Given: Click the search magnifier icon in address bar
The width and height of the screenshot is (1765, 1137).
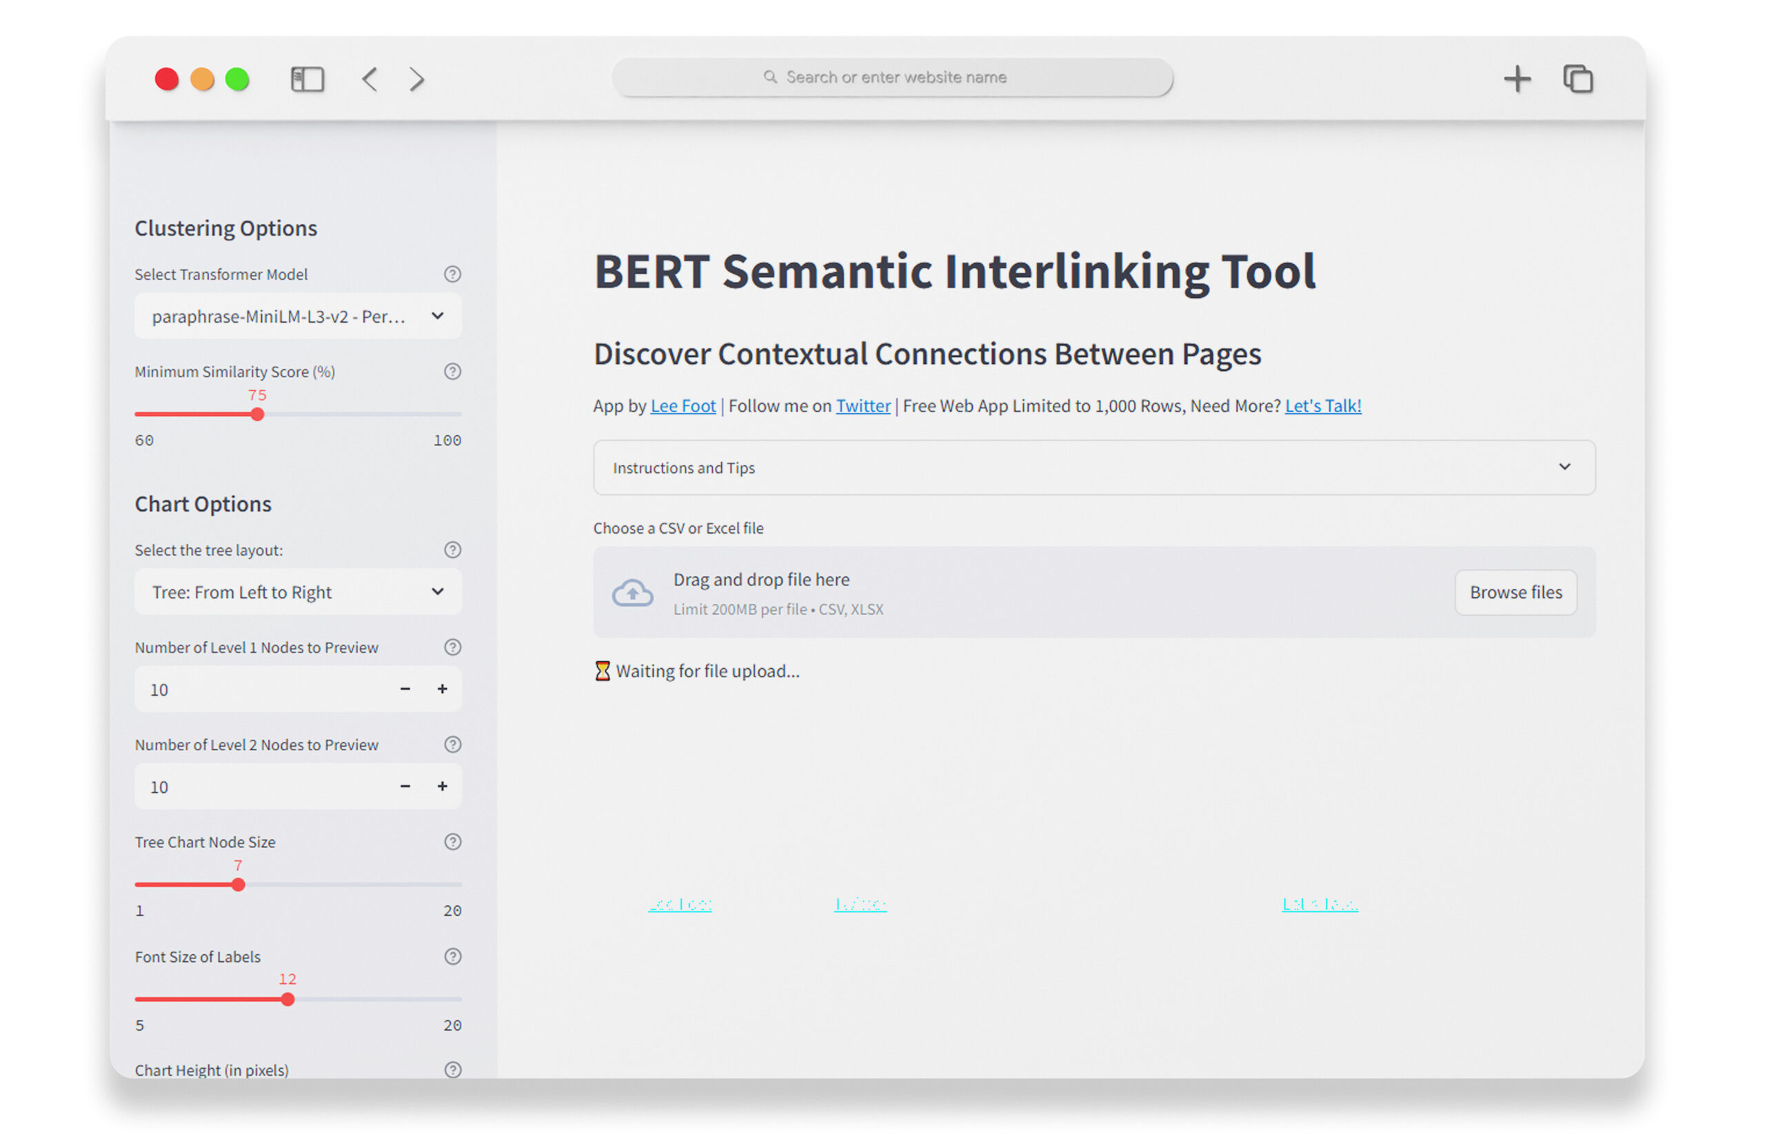Looking at the screenshot, I should click(x=770, y=77).
